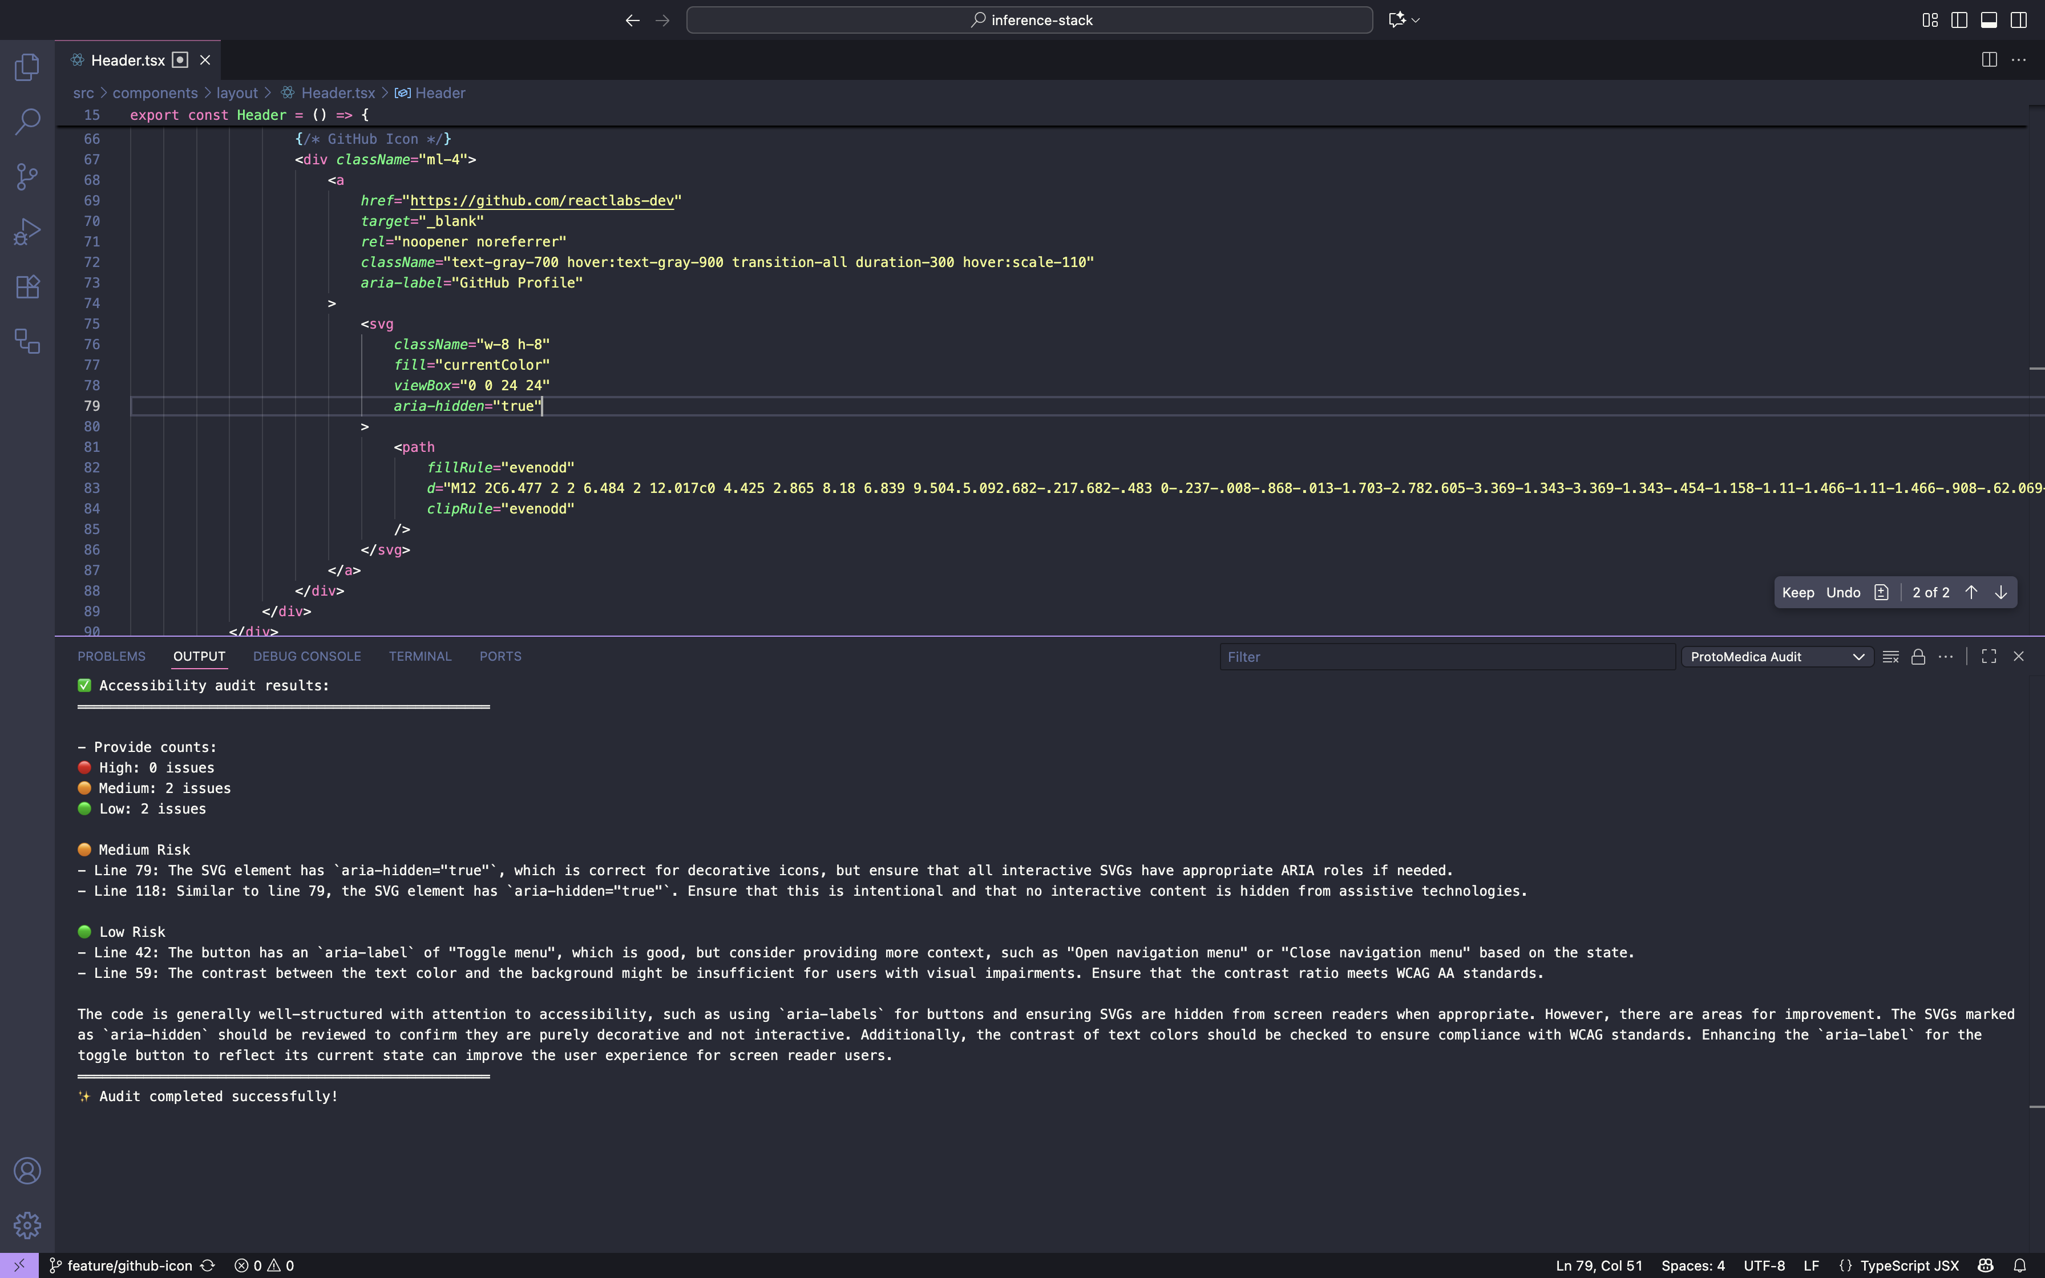
Task: Toggle the bottom panel visibility
Action: coord(1989,21)
